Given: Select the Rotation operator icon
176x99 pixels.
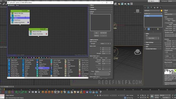Looking at the screenshot, I should point(23,68).
